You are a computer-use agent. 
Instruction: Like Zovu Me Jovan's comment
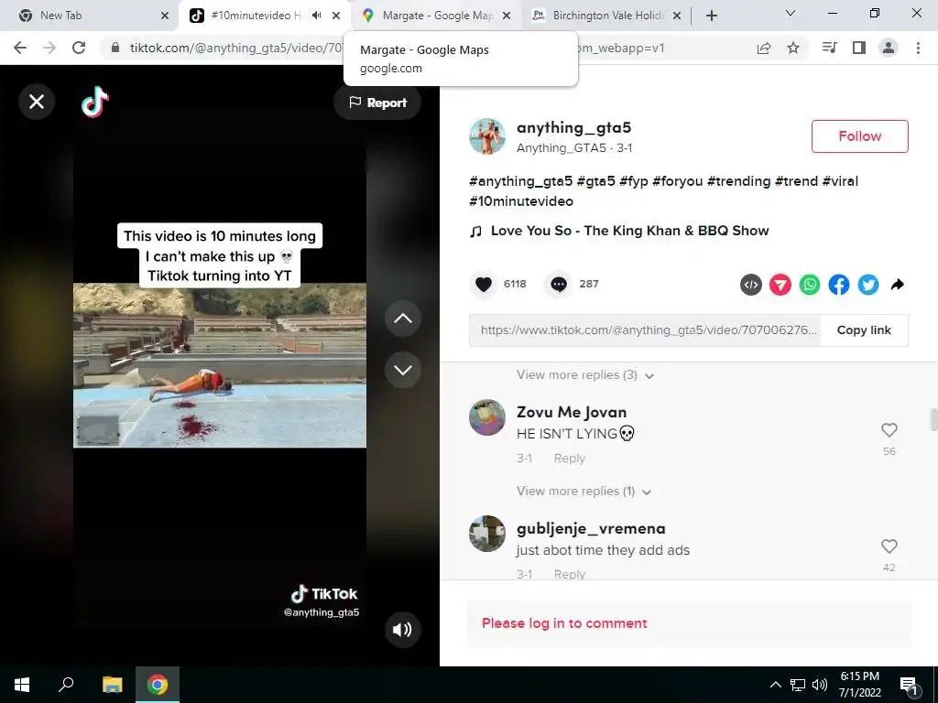point(889,430)
